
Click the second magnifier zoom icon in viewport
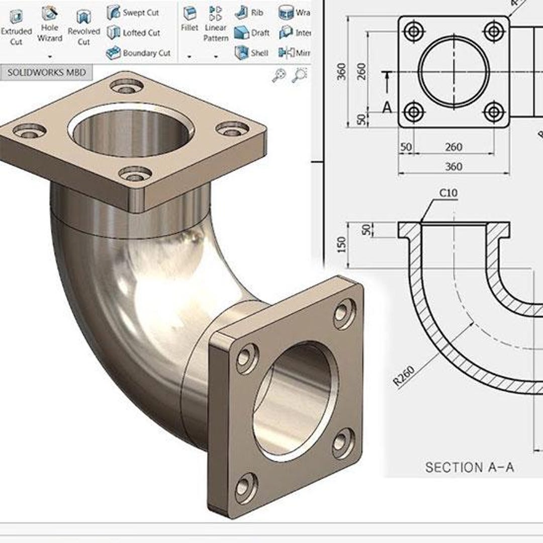pos(300,75)
